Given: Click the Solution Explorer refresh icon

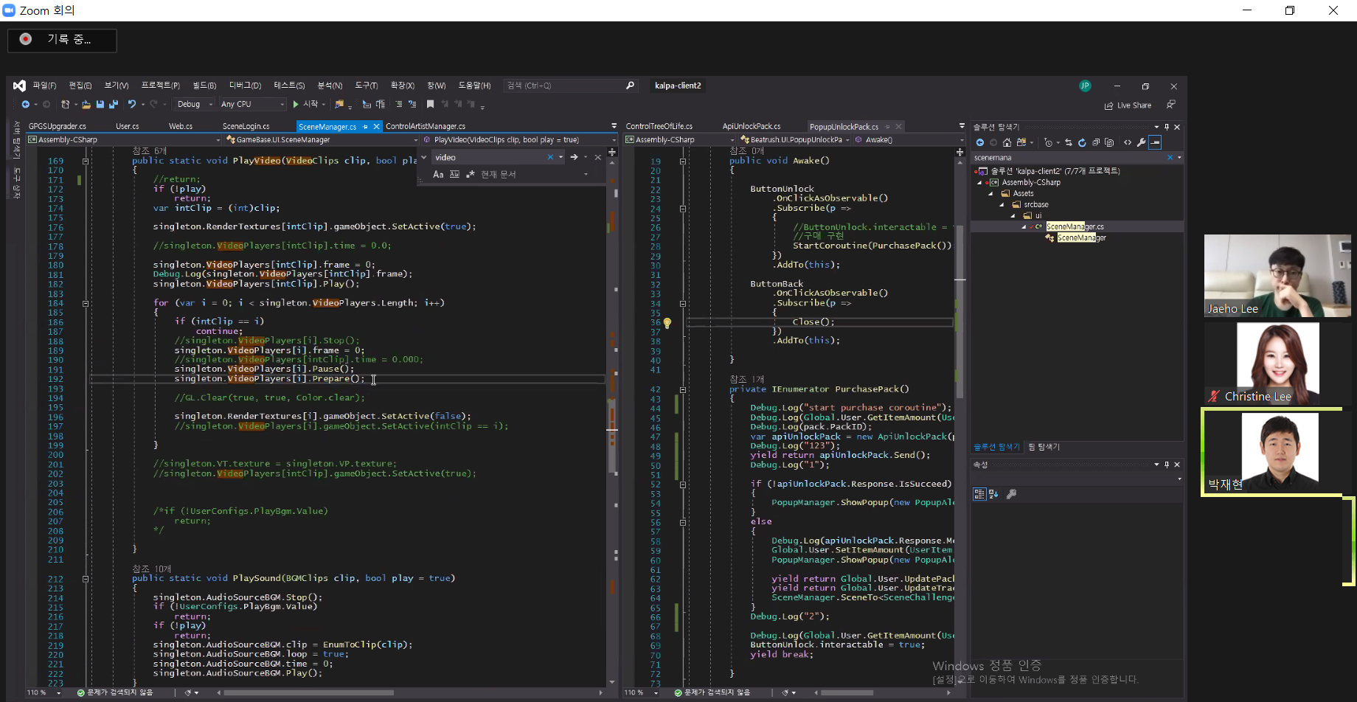Looking at the screenshot, I should (1082, 142).
